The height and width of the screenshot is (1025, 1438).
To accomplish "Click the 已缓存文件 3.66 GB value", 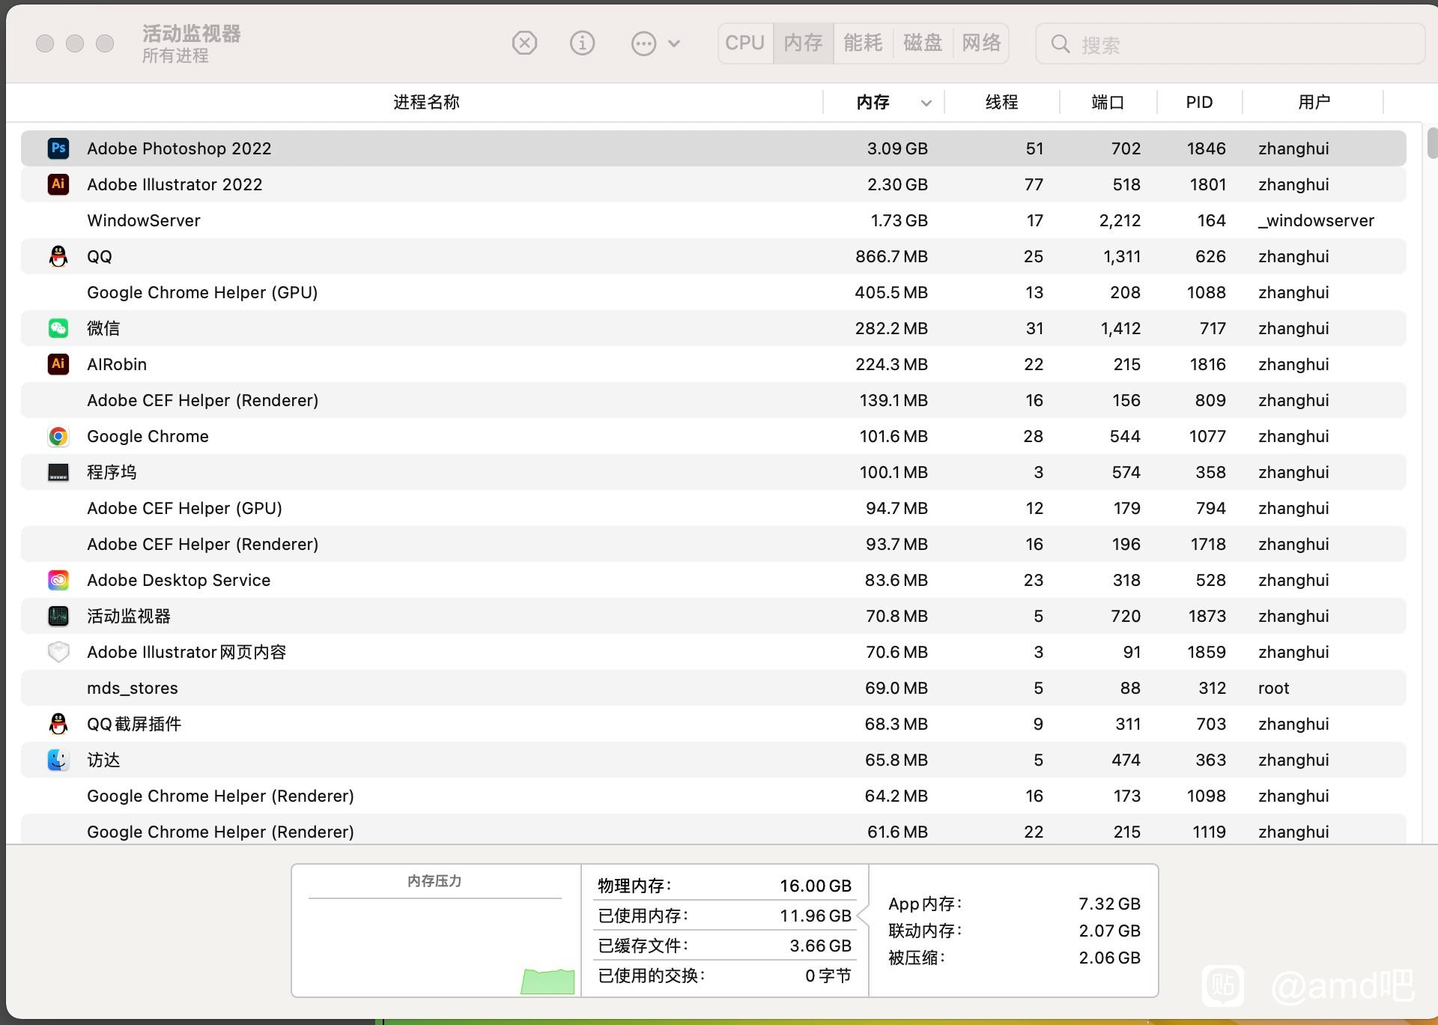I will coord(820,946).
